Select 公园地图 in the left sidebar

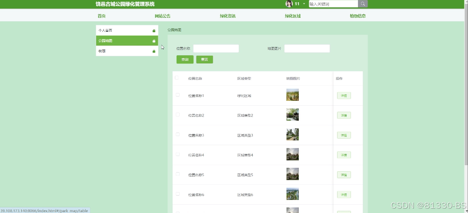click(127, 40)
